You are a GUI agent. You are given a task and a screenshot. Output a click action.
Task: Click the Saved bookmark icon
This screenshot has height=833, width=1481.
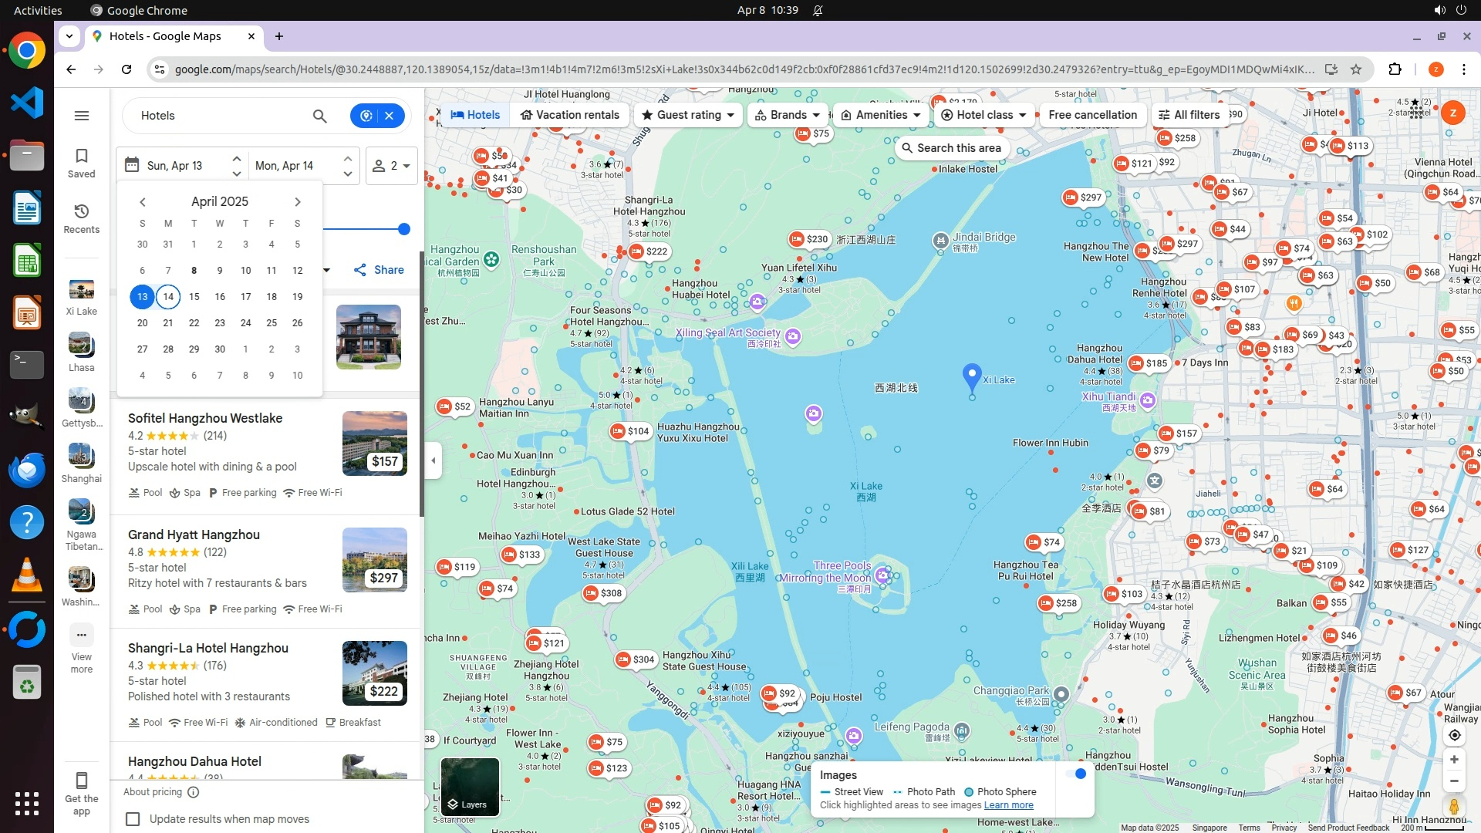click(82, 156)
